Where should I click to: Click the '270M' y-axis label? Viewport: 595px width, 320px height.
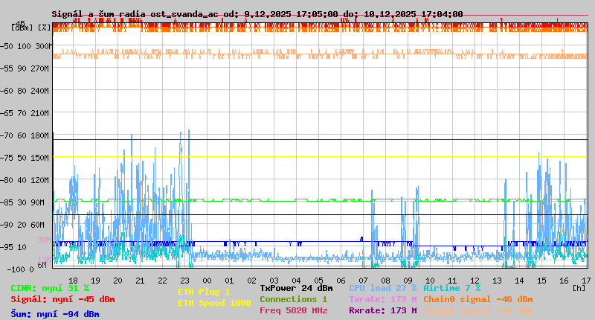[40, 68]
